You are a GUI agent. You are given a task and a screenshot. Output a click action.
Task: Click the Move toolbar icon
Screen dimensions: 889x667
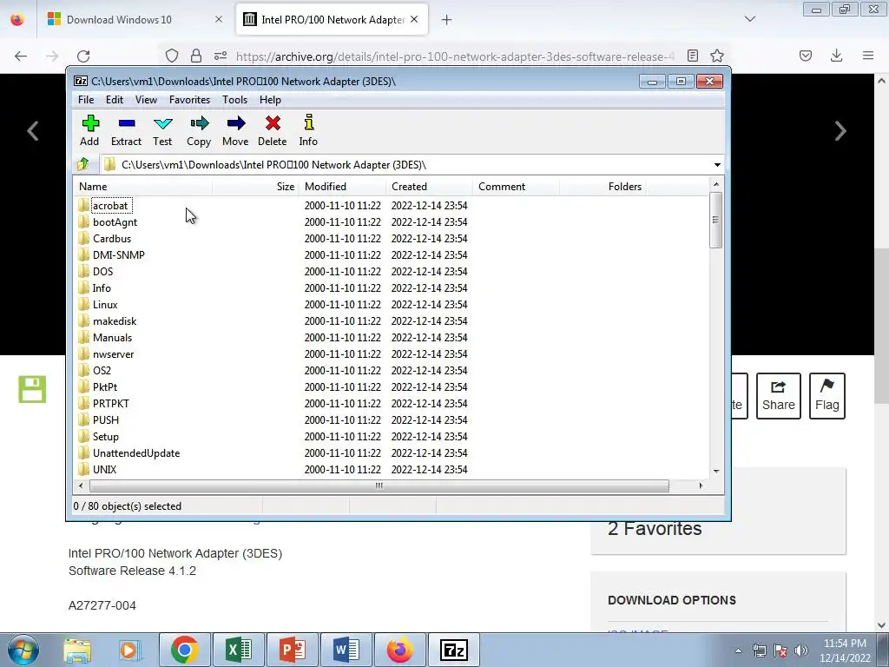[235, 130]
